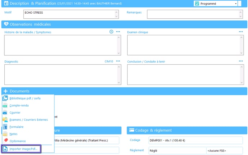Click the Notes icon
The image size is (248, 155).
(5, 134)
